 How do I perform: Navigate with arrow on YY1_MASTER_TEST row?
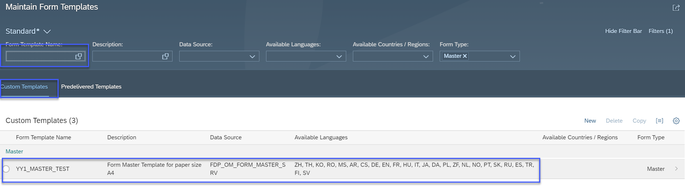(676, 169)
